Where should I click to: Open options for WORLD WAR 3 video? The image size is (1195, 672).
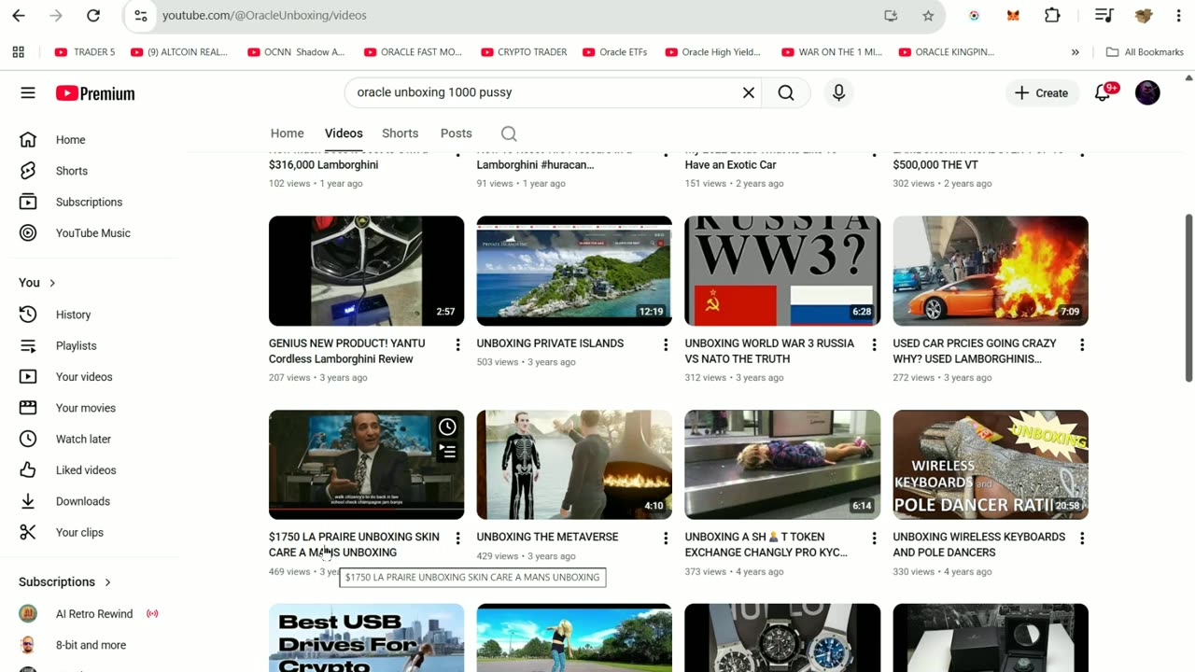[x=874, y=345]
